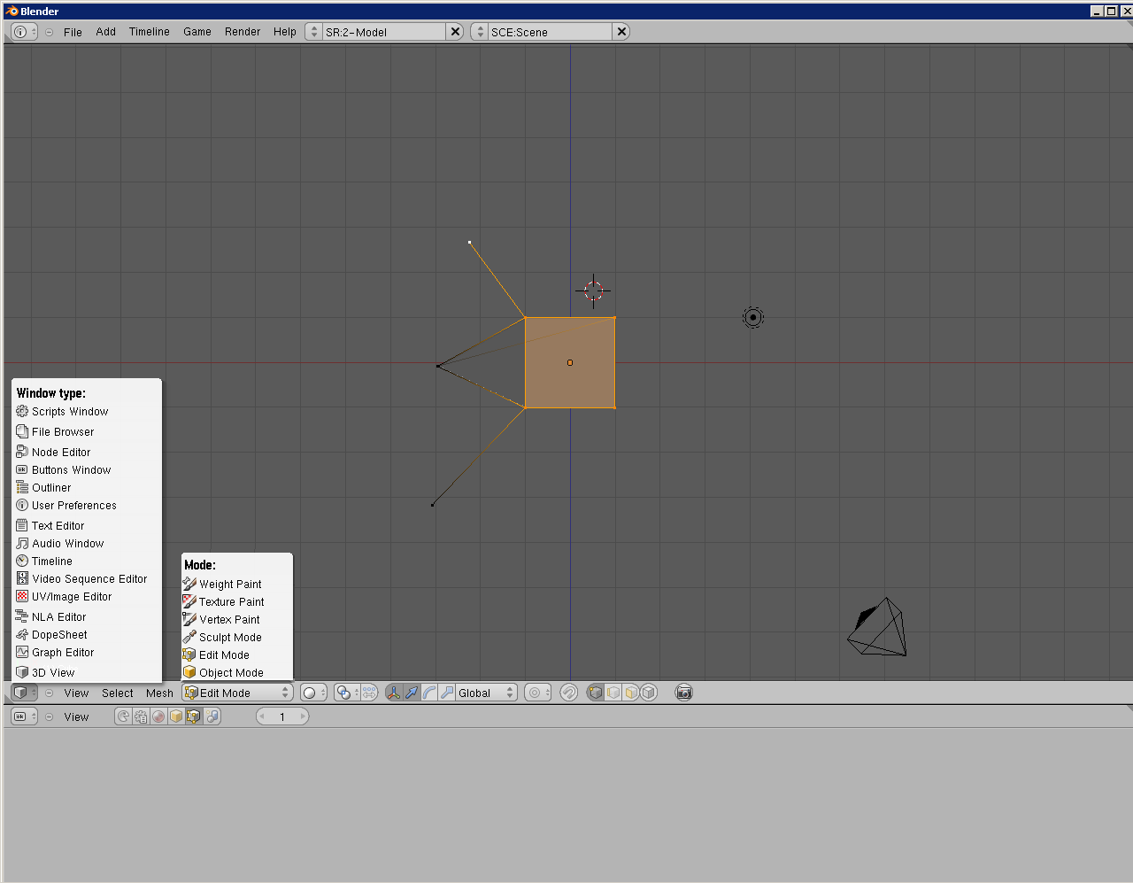Toggle snap during transform
The image size is (1133, 883).
click(569, 693)
